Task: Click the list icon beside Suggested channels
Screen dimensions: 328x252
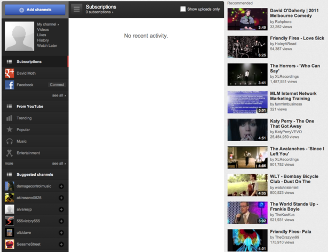Action: tap(9, 174)
